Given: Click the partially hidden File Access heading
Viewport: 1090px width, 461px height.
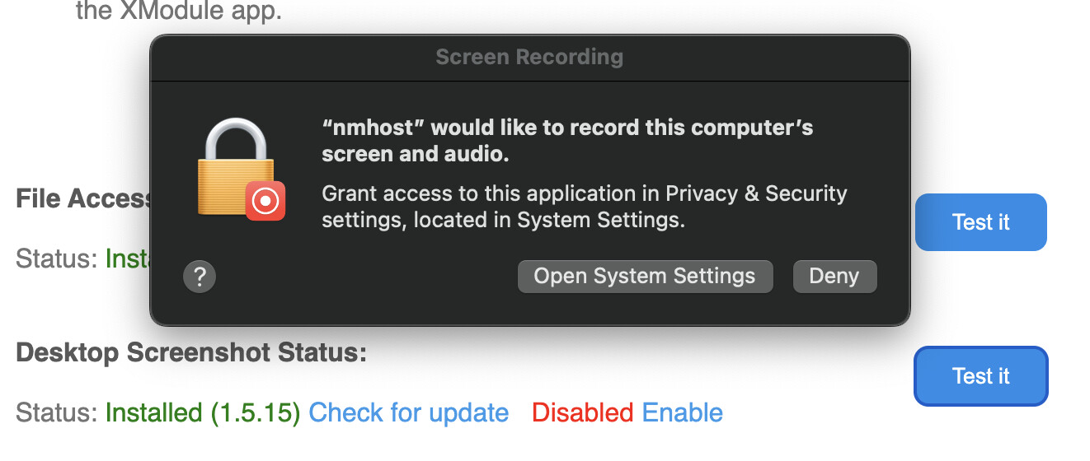Looking at the screenshot, I should pyautogui.click(x=83, y=199).
